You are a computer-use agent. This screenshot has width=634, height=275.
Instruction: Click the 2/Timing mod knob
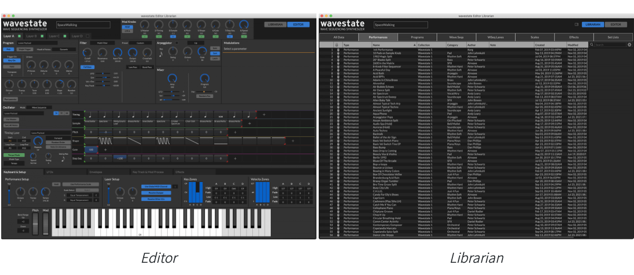click(x=159, y=24)
